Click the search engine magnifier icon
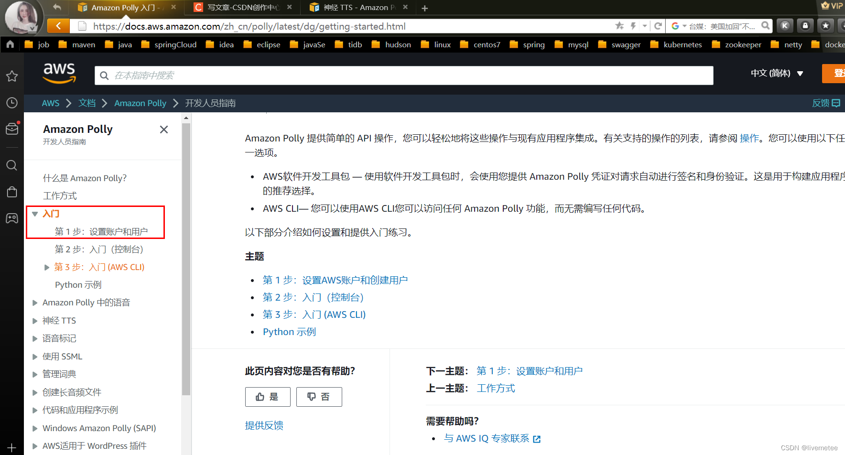 pyautogui.click(x=766, y=26)
